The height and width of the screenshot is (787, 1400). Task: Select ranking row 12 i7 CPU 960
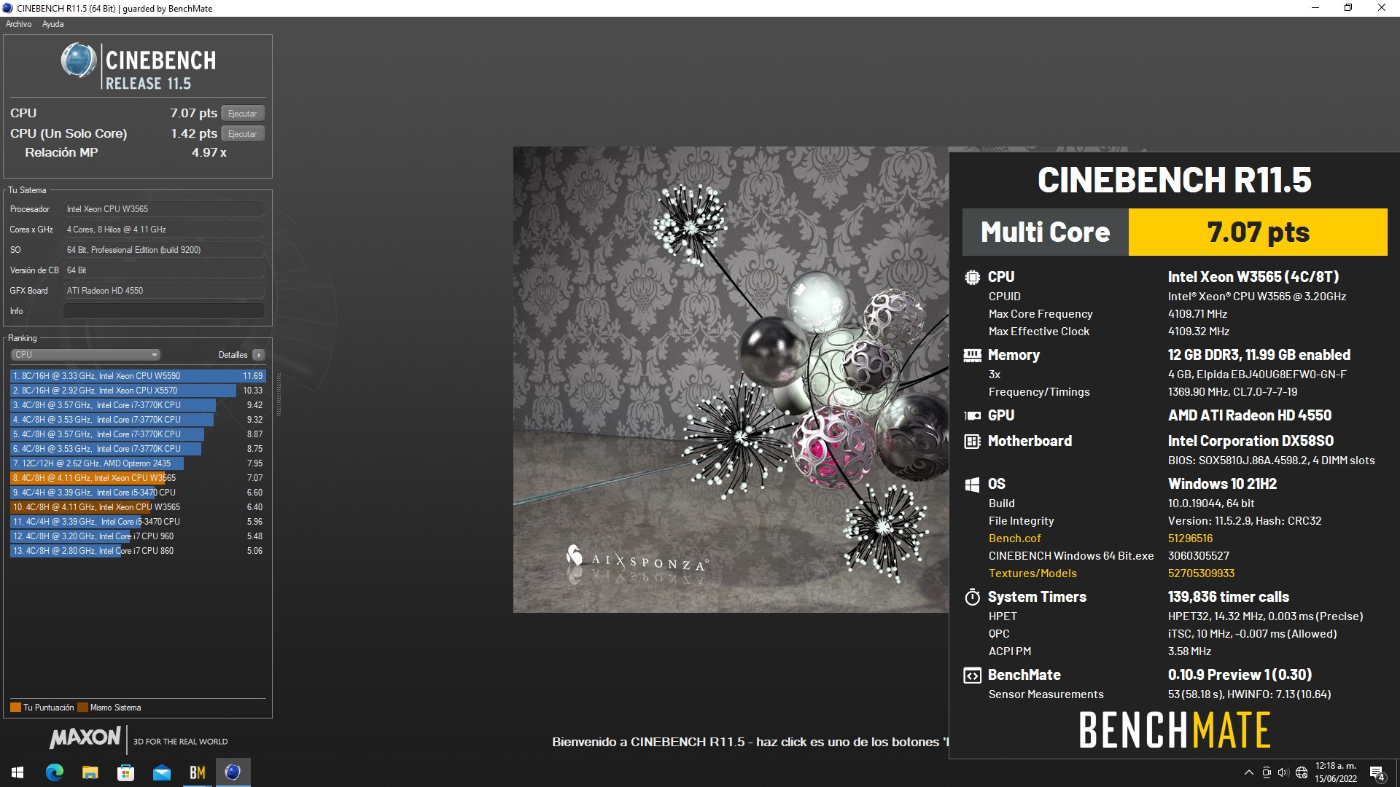(138, 536)
